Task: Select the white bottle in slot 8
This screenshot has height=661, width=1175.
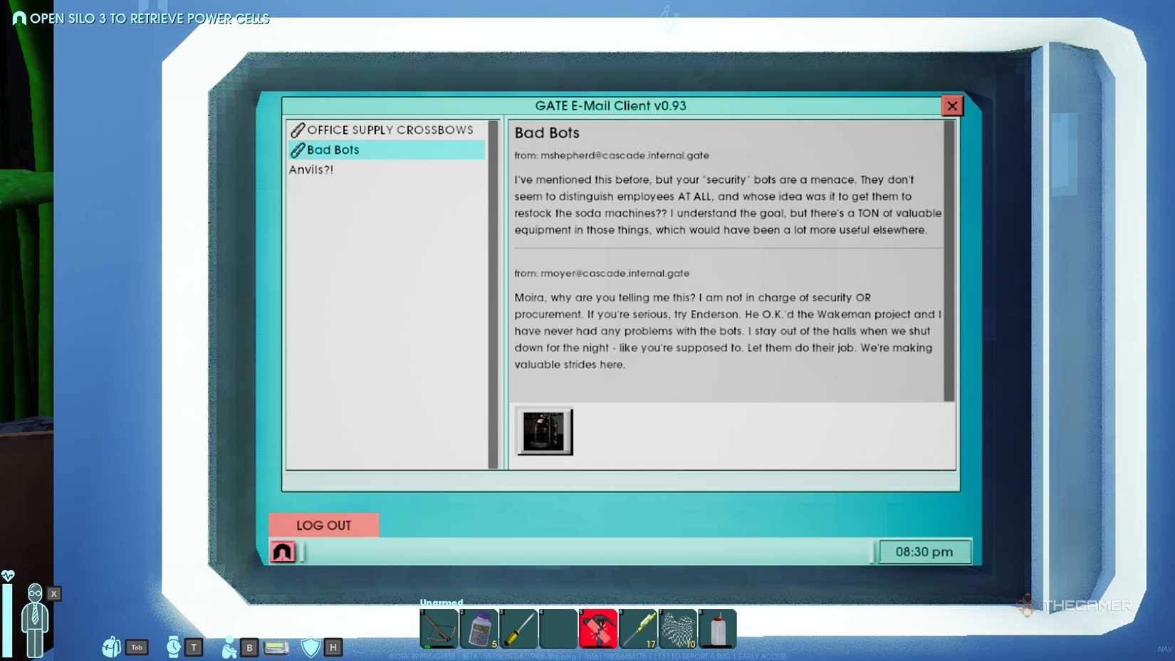Action: click(x=718, y=628)
